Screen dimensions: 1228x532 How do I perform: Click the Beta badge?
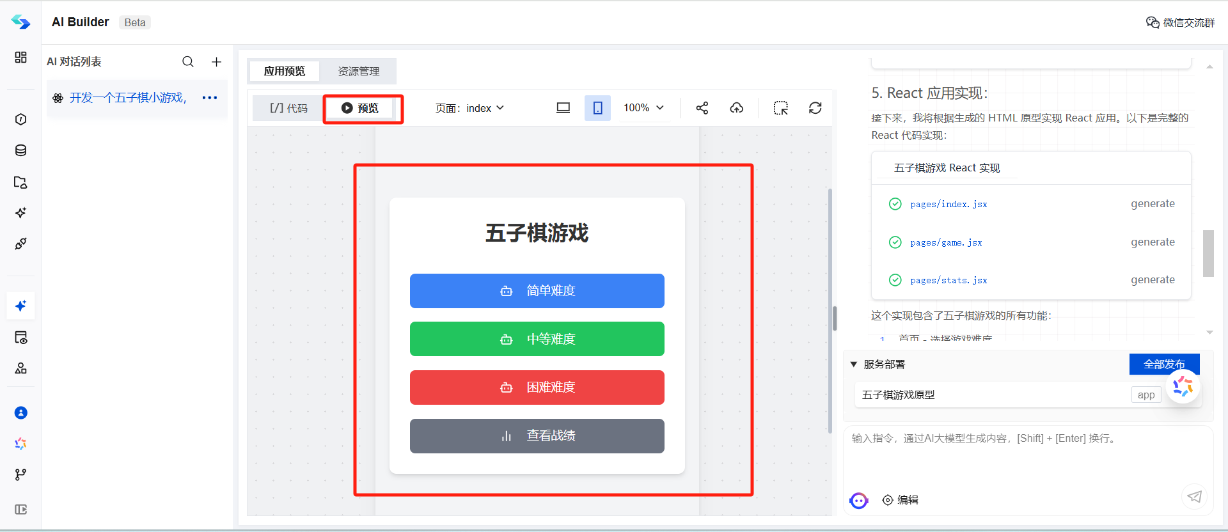(135, 22)
